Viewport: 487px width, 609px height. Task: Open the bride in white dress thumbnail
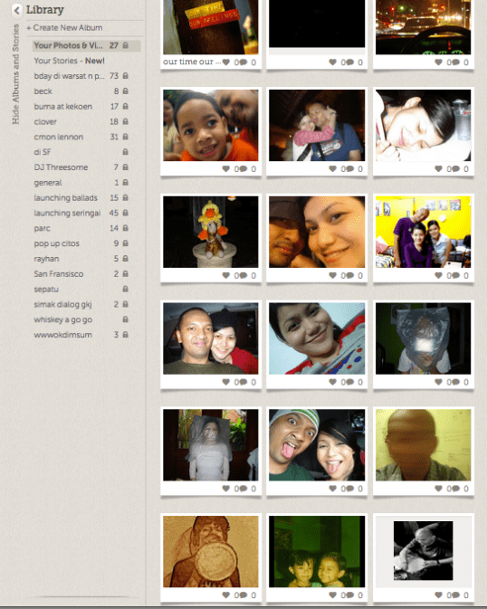pos(211,444)
